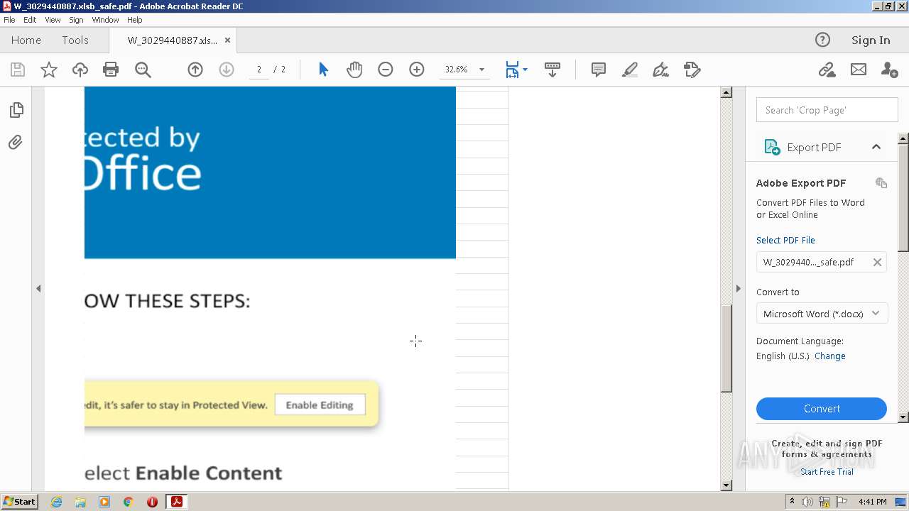909x511 pixels.
Task: Click the page number field
Action: pos(259,70)
